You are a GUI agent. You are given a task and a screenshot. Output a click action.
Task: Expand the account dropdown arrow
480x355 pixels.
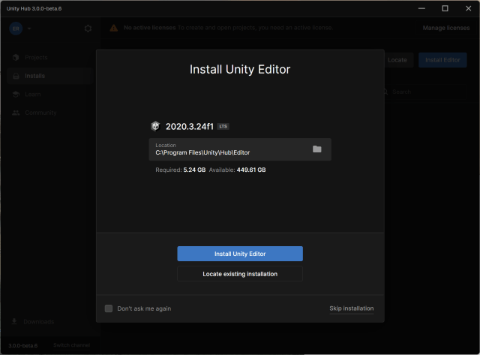pyautogui.click(x=29, y=29)
